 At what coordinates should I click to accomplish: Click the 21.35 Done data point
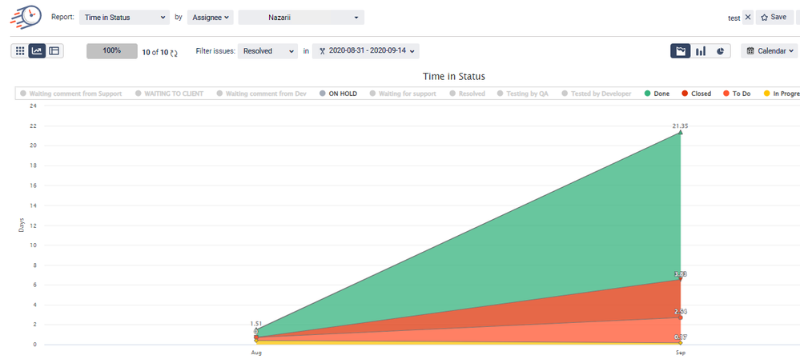point(680,133)
